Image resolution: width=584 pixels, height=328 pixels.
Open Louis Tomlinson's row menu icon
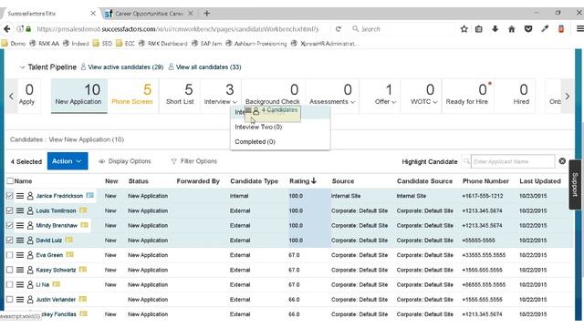point(20,210)
